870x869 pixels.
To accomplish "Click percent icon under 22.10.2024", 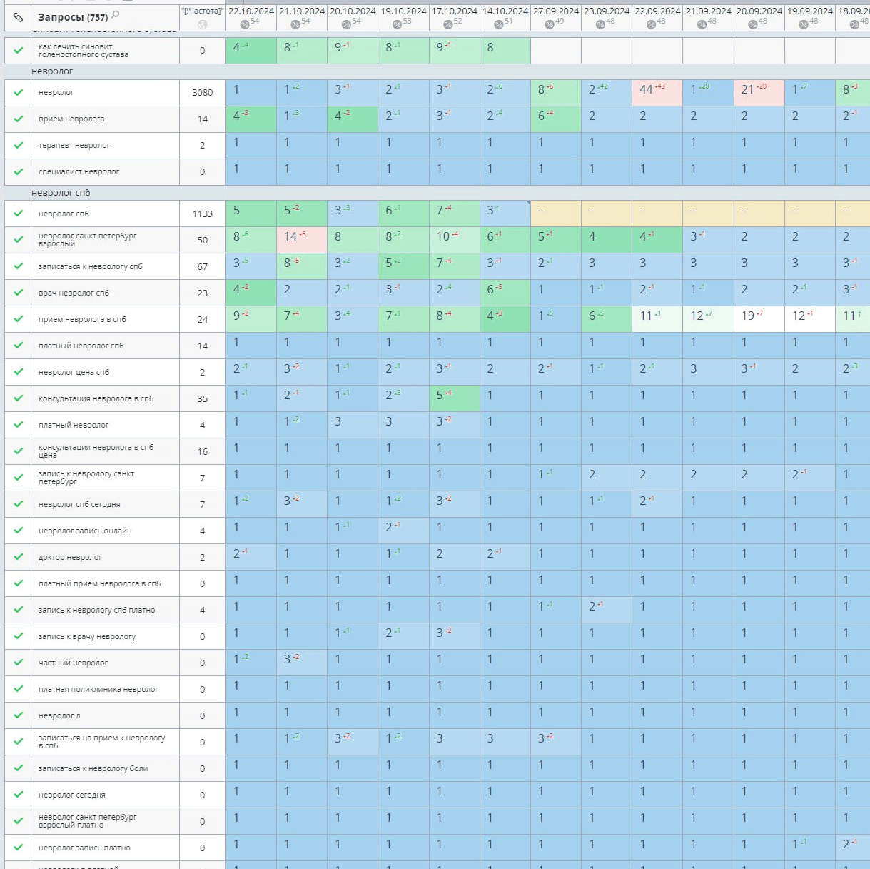I will 245,24.
